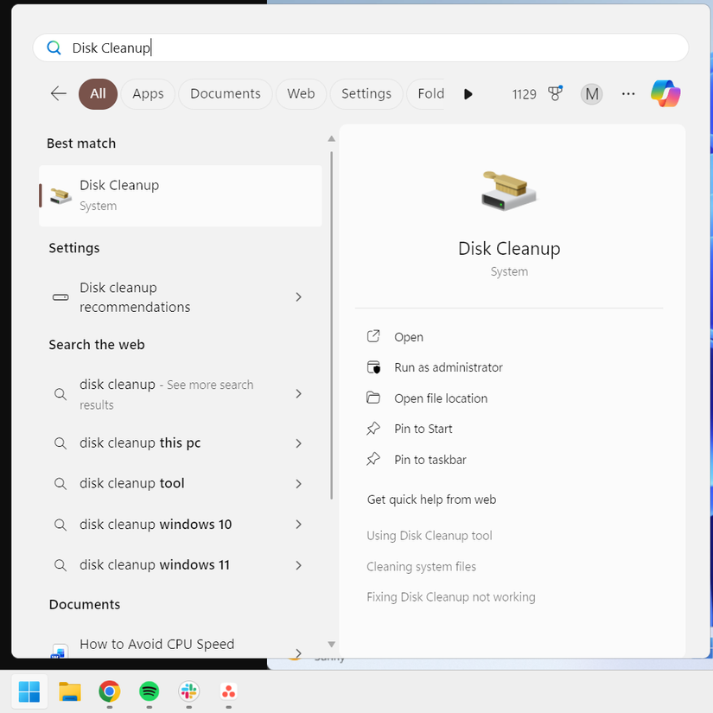Open Spotify from the taskbar
The width and height of the screenshot is (713, 713).
coord(149,693)
